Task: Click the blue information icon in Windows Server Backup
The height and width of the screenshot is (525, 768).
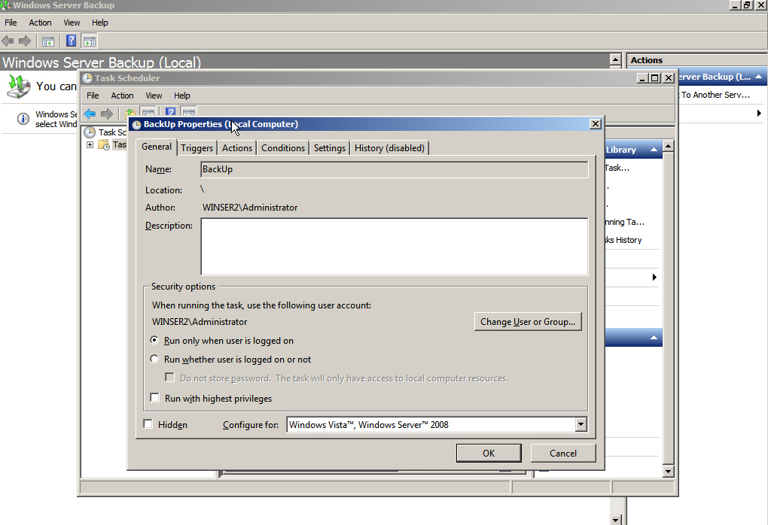Action: pos(23,119)
